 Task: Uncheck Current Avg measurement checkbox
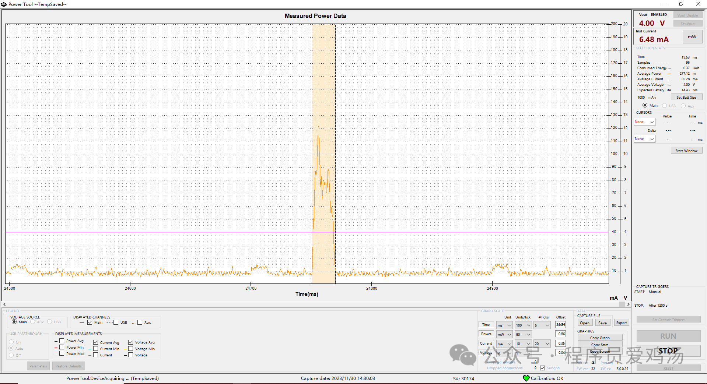[96, 342]
